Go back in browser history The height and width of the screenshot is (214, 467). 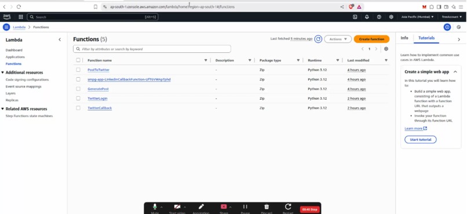[x=5, y=6]
